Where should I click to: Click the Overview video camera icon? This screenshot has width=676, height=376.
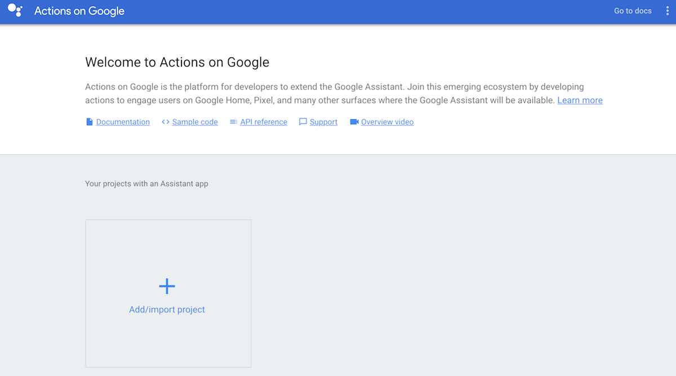[x=354, y=122]
